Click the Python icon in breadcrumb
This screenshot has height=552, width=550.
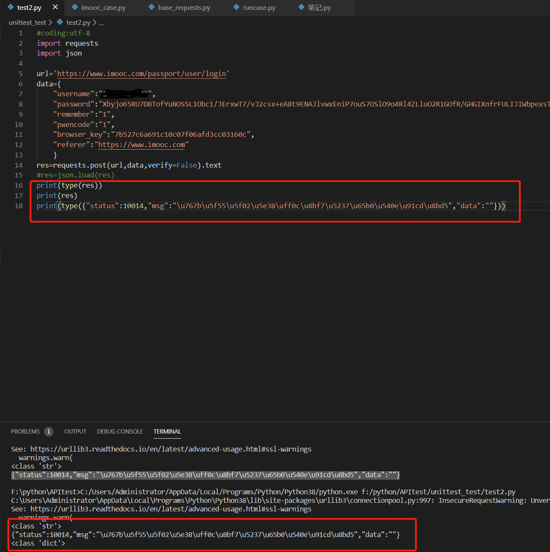tap(60, 22)
